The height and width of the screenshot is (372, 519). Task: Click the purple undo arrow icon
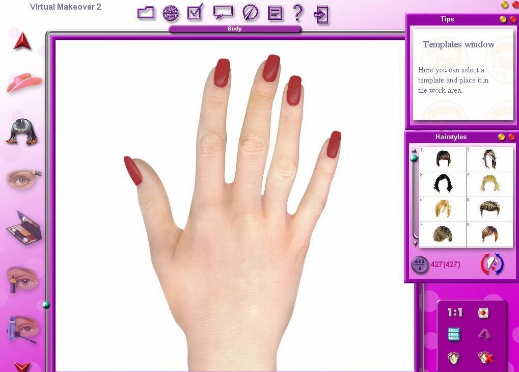(x=485, y=334)
